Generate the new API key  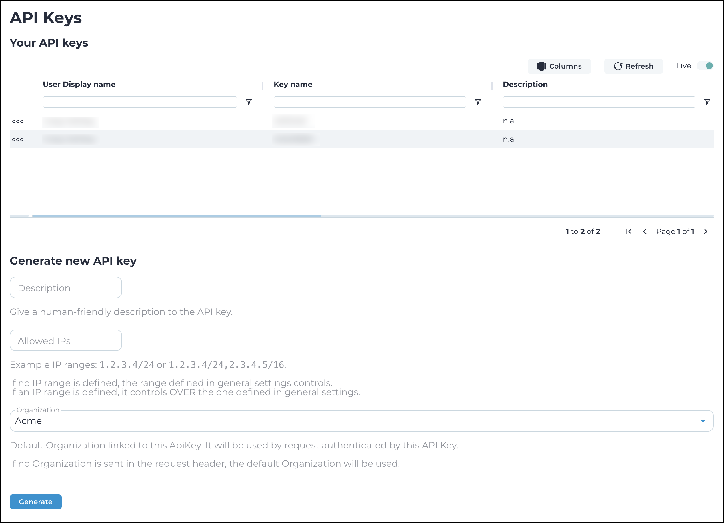[x=35, y=502]
